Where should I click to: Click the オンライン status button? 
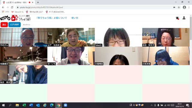tap(27, 25)
